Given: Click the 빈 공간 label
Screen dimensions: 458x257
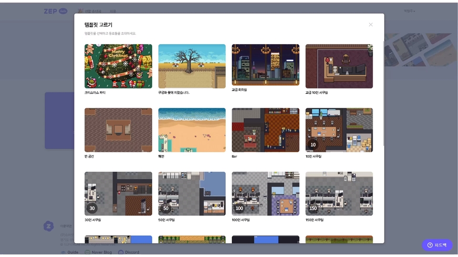Looking at the screenshot, I should click(89, 157).
